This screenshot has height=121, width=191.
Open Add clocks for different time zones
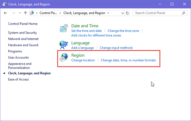pos(96,35)
